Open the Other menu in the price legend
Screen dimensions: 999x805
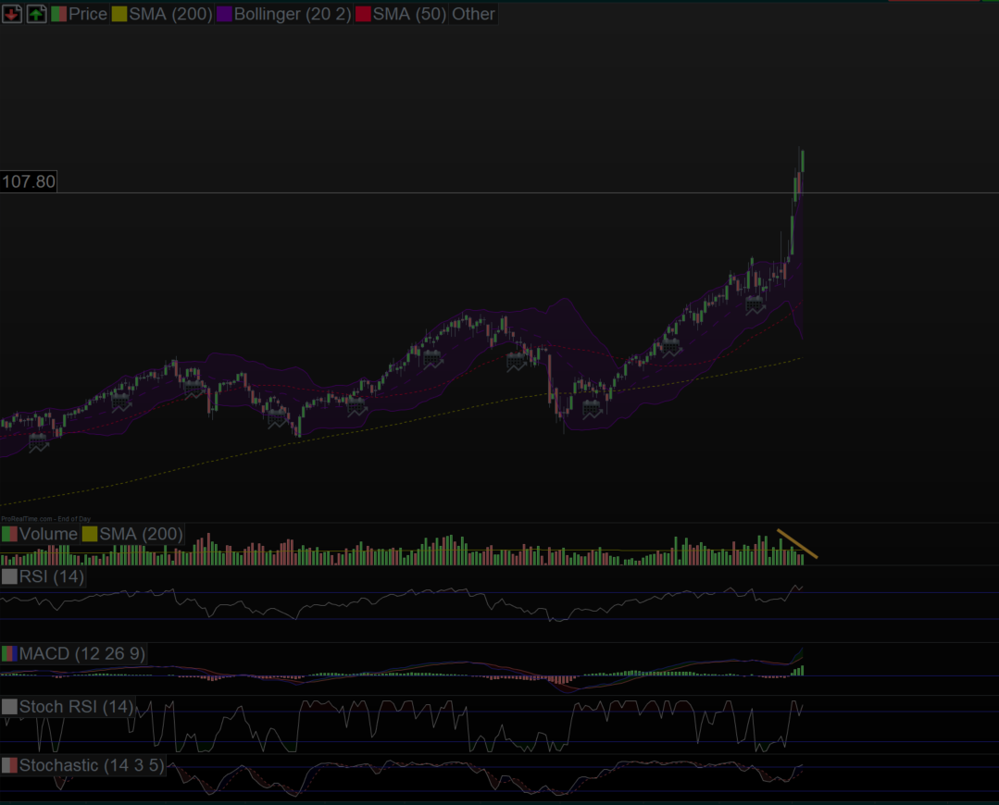(x=473, y=14)
